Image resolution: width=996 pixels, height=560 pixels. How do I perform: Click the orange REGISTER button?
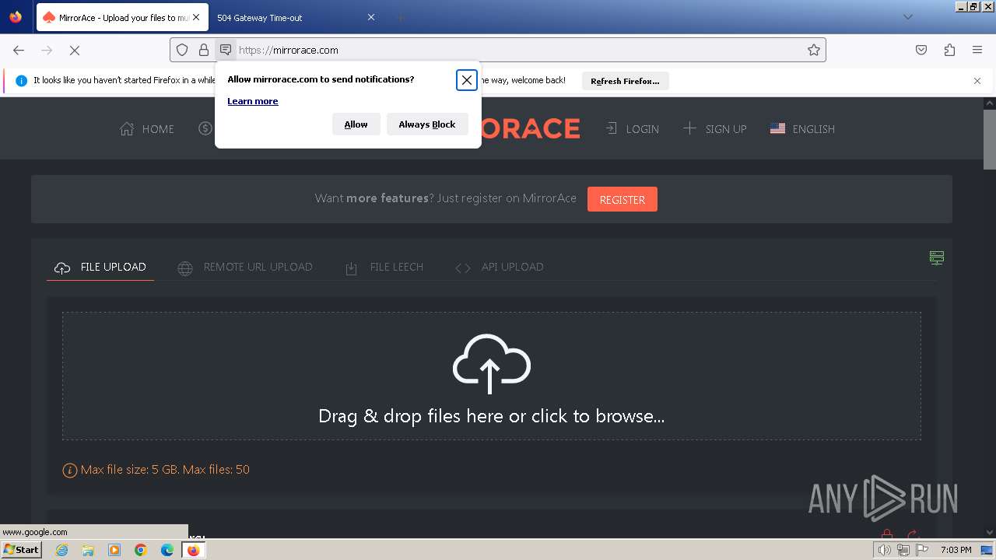point(622,199)
